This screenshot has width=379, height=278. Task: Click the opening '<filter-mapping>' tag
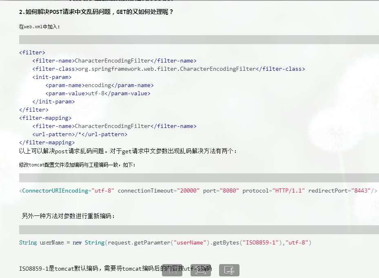tap(45, 118)
